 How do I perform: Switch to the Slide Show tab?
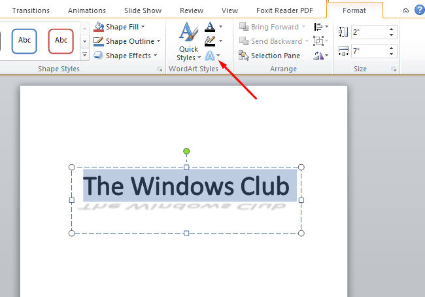(x=143, y=10)
